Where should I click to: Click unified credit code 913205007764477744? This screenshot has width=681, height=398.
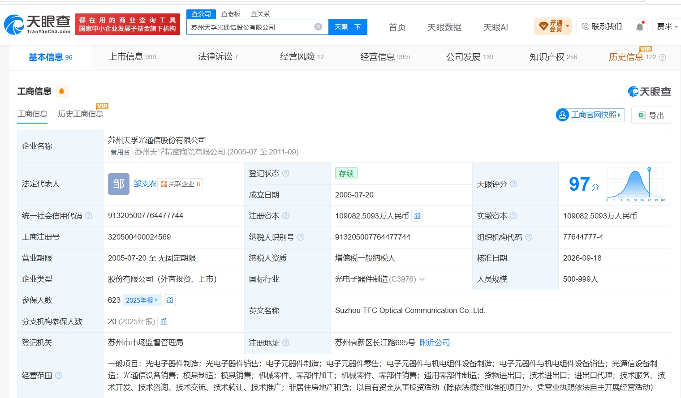(x=146, y=216)
